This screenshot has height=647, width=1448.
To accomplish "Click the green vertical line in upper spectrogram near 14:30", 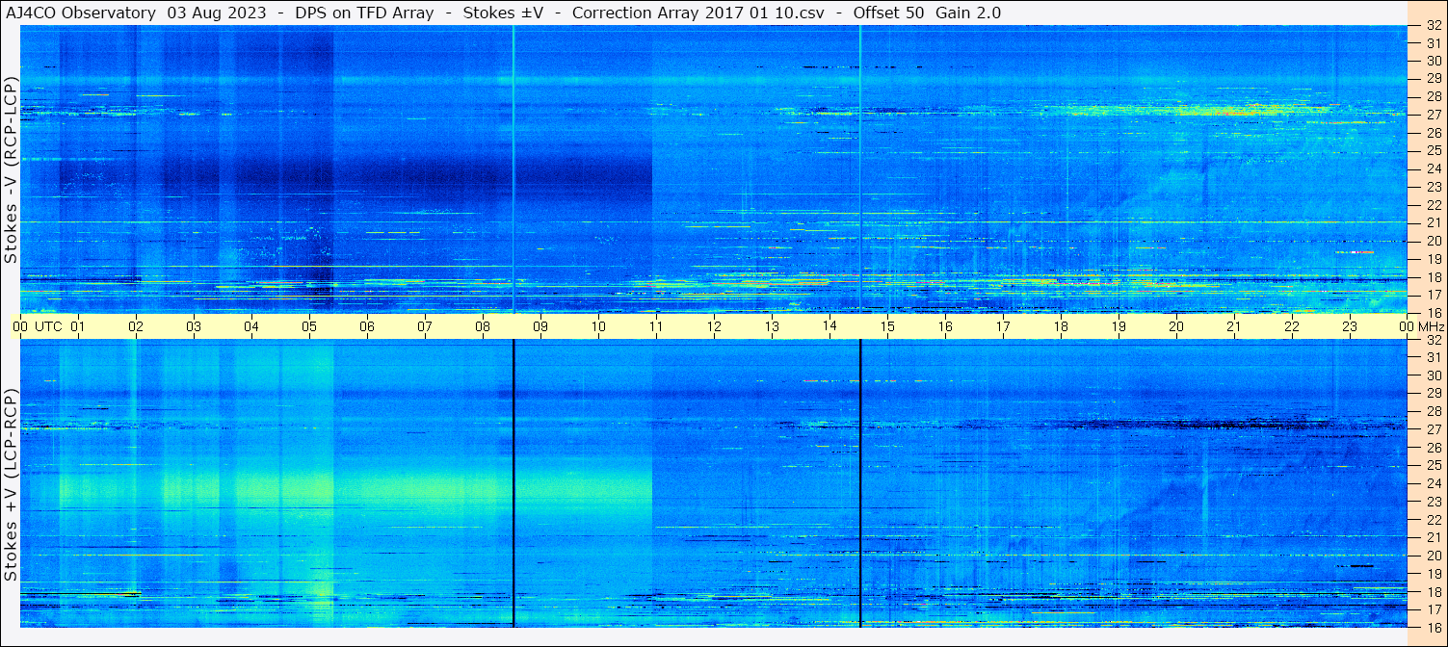I will click(859, 168).
